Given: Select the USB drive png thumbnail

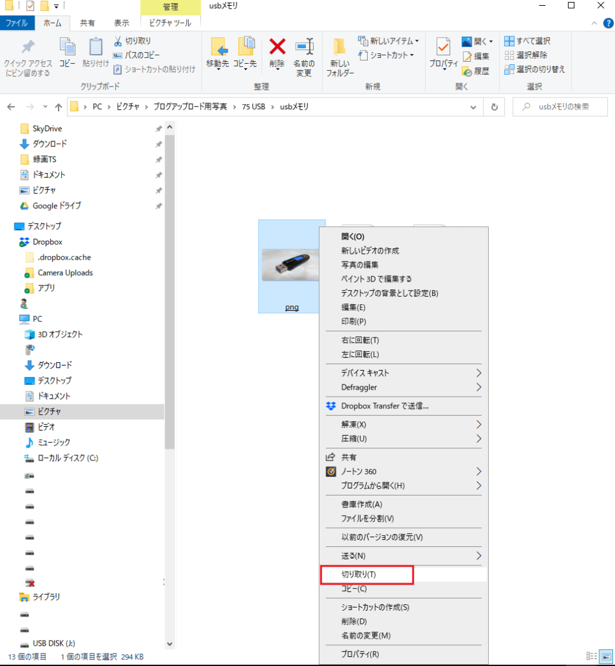Looking at the screenshot, I should [292, 265].
